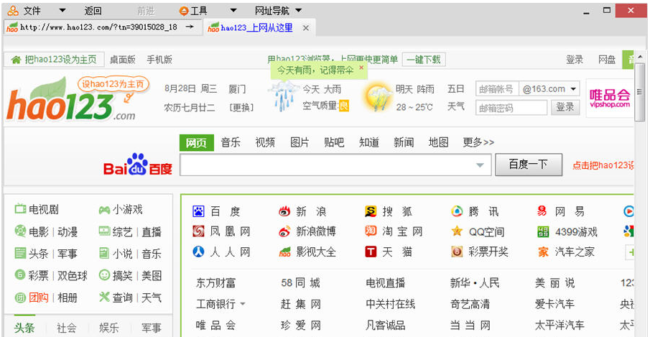Click the 一键下载 button
The image size is (650, 337).
424,60
